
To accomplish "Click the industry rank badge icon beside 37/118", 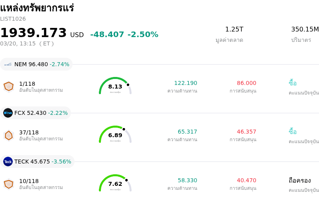I will coord(9,135).
